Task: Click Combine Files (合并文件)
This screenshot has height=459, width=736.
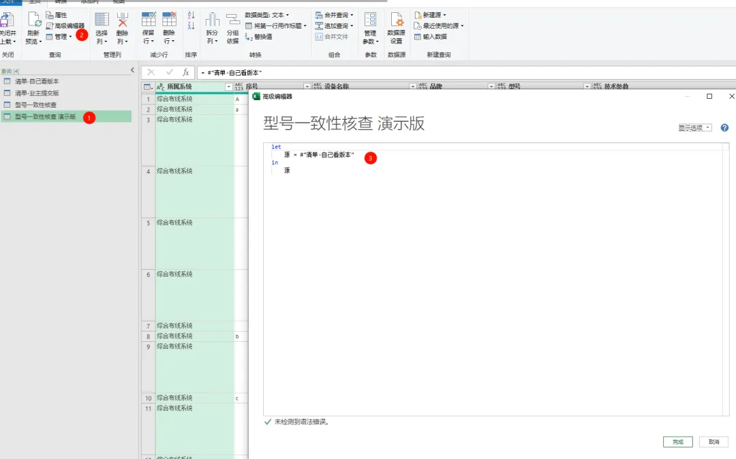Action: [332, 37]
